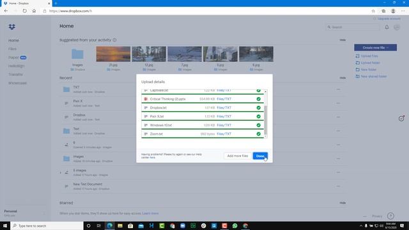Hide the Suggested from your activity section
The width and height of the screenshot is (409, 230).
coord(343,40)
